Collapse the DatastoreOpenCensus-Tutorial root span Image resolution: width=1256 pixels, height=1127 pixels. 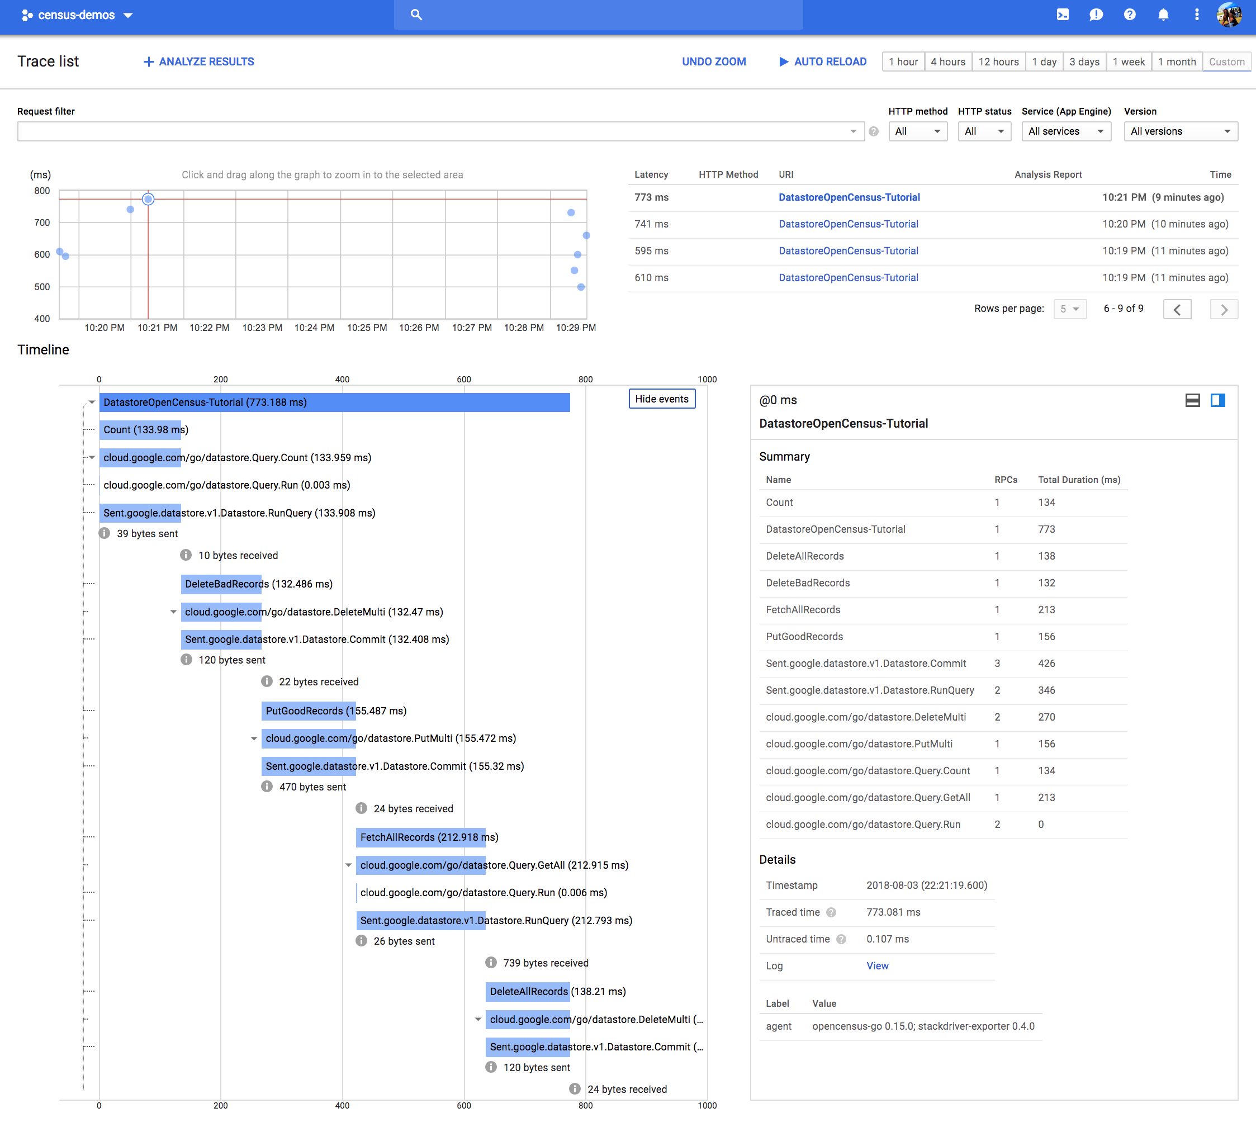(92, 402)
